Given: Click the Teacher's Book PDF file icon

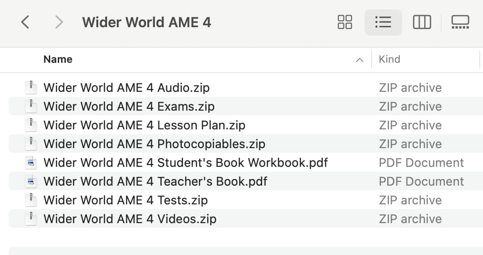Looking at the screenshot, I should (x=31, y=181).
